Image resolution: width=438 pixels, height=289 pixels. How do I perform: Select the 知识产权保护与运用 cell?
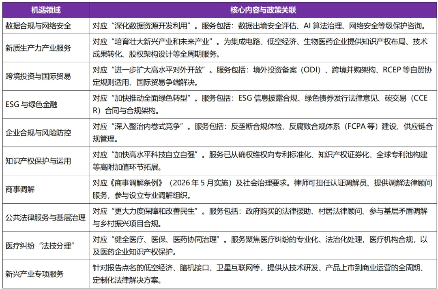[46, 161]
